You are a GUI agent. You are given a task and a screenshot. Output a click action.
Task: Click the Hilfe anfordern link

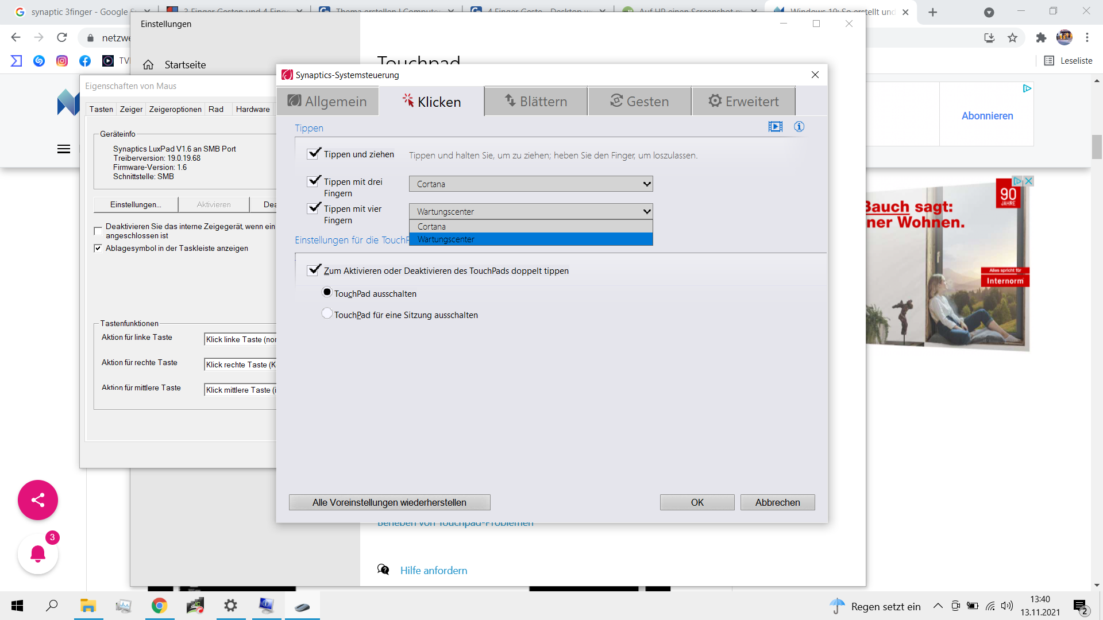(433, 570)
